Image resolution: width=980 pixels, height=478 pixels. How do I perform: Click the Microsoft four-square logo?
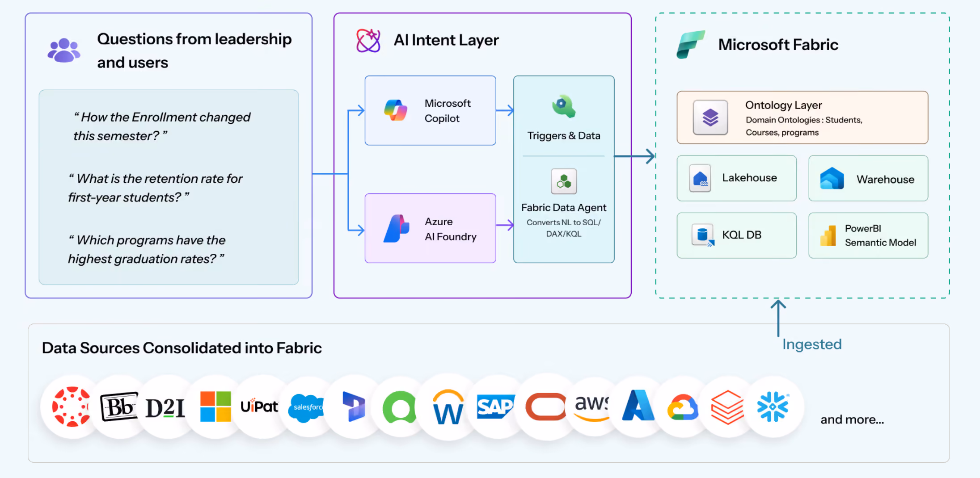point(215,407)
